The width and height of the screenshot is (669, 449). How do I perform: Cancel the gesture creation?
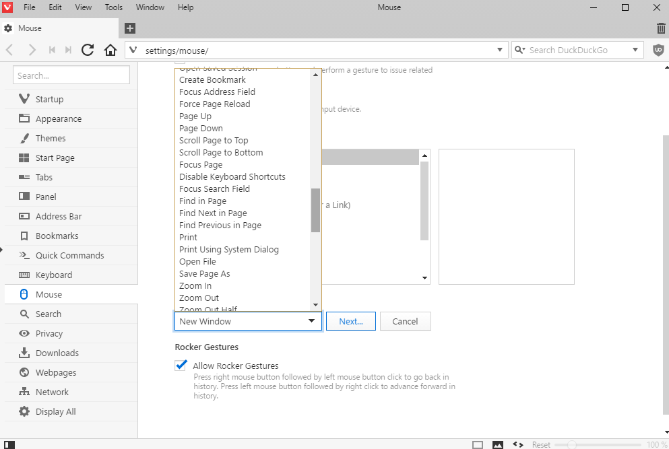[405, 321]
